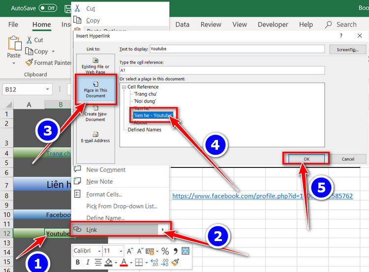The image size is (369, 272).
Task: Click the Trang chu hyperlink cell
Action: pos(58,153)
